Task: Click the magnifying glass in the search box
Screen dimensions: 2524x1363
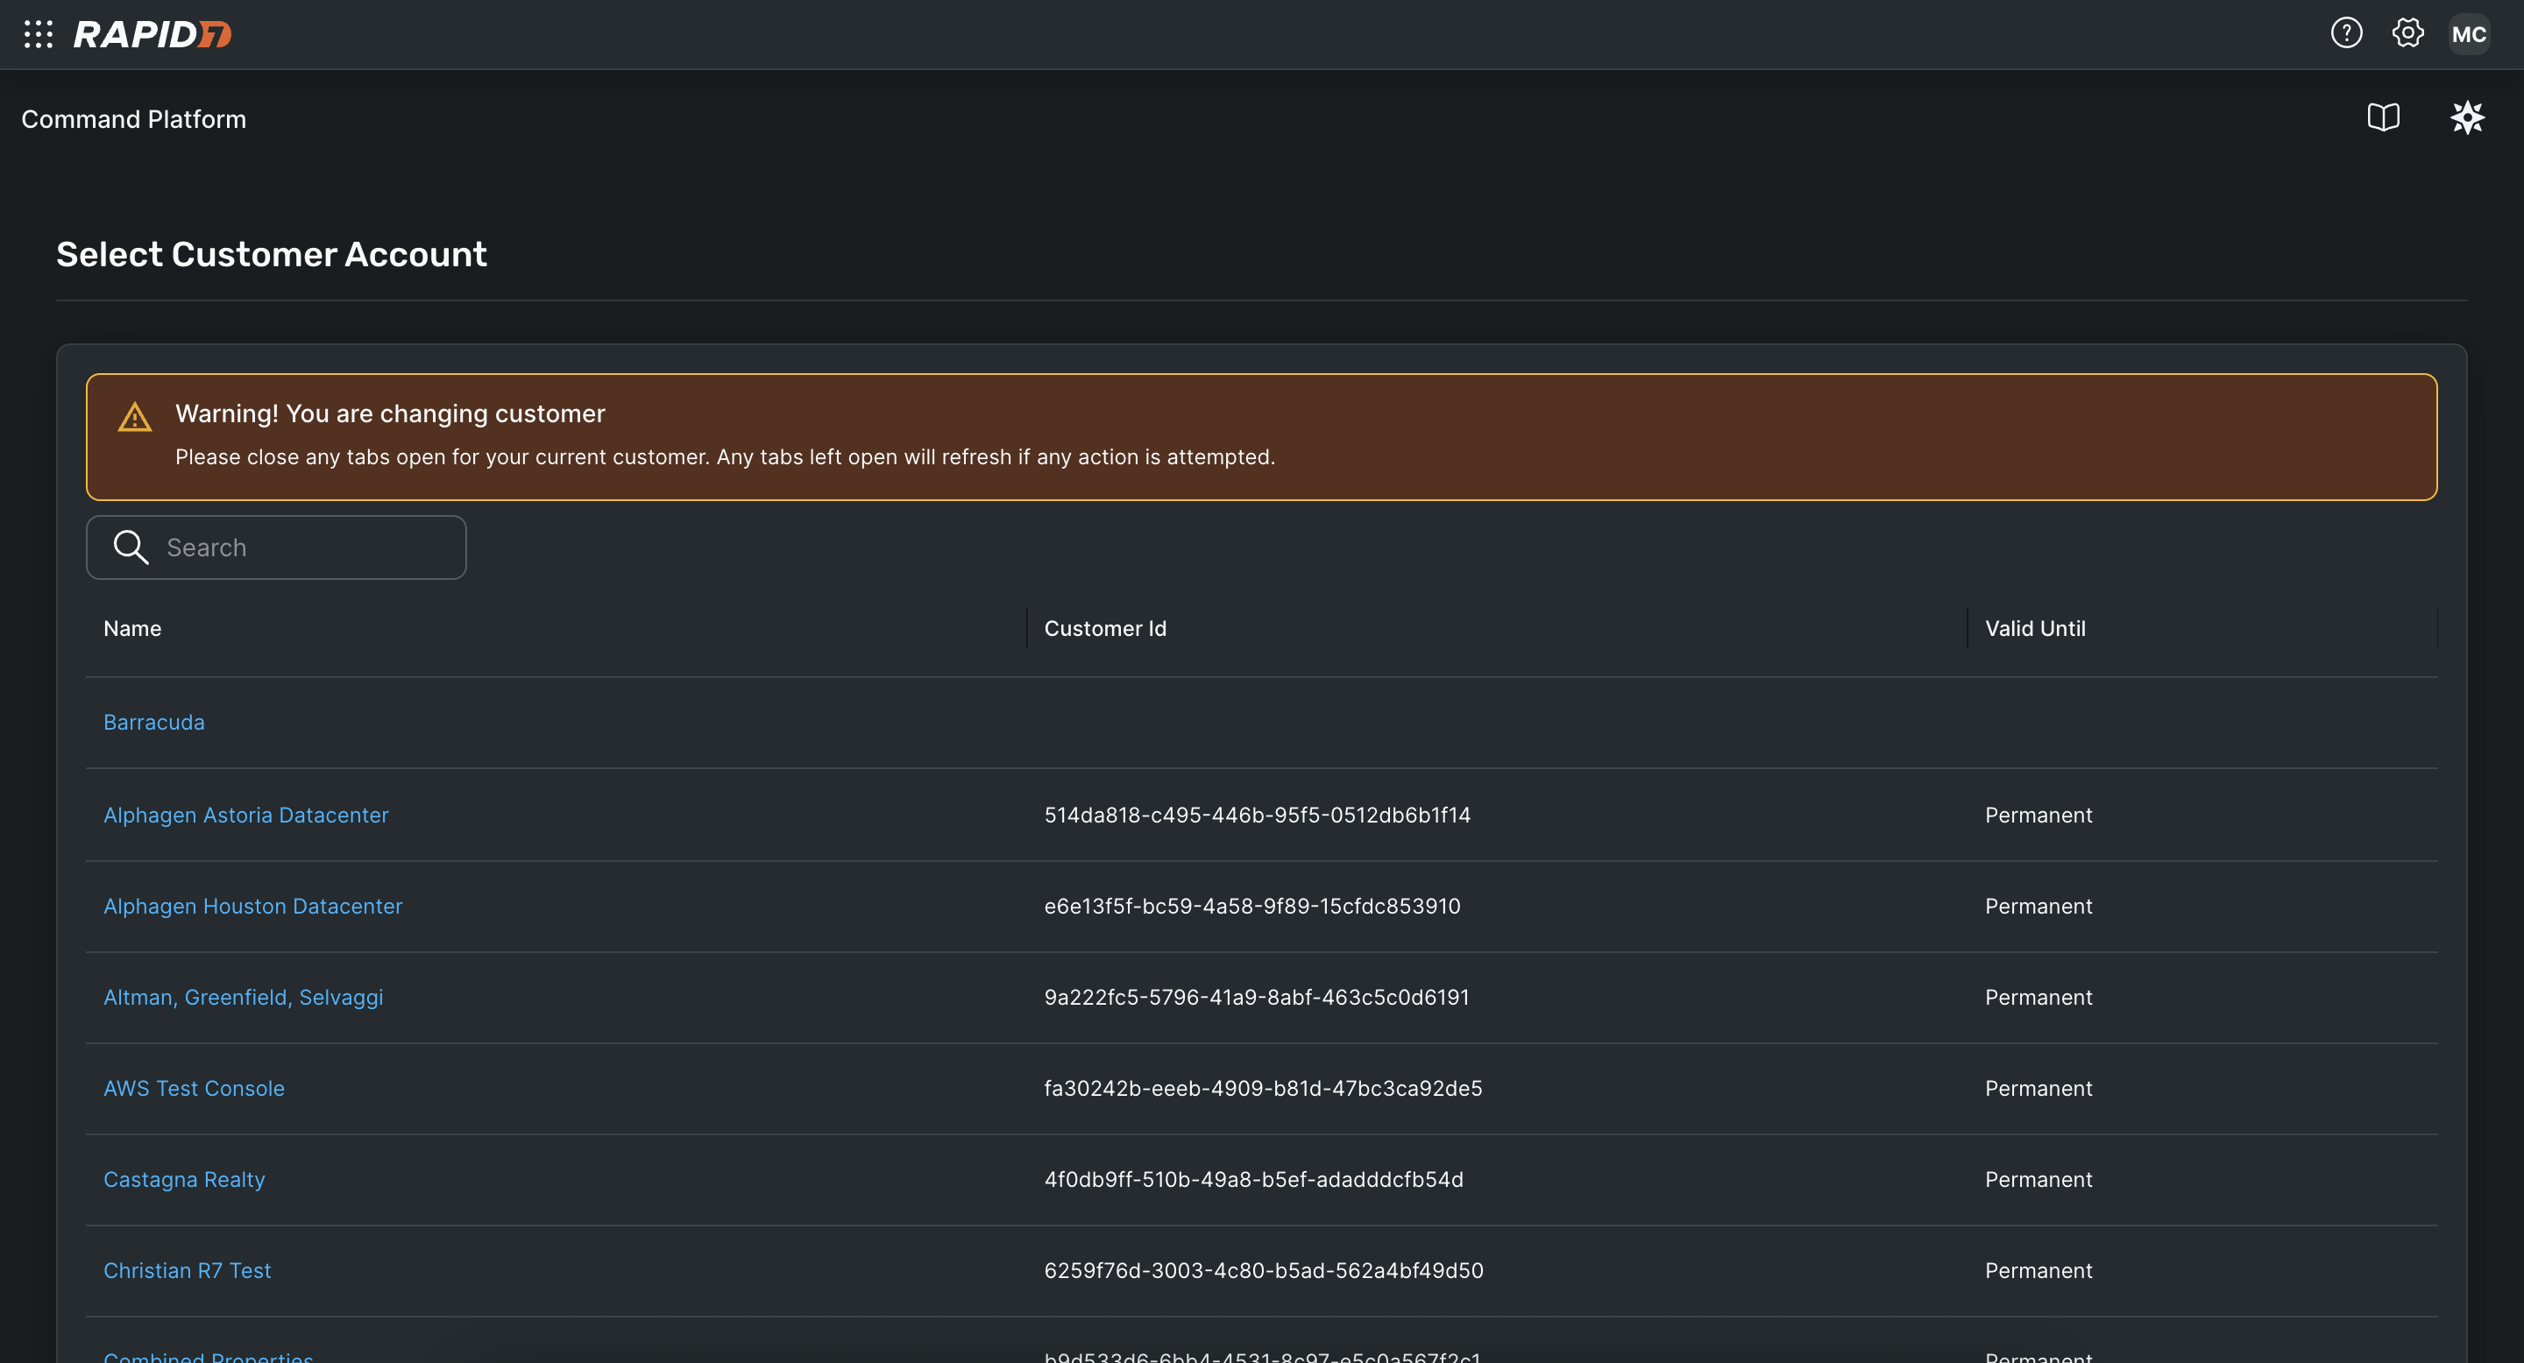Action: point(131,547)
